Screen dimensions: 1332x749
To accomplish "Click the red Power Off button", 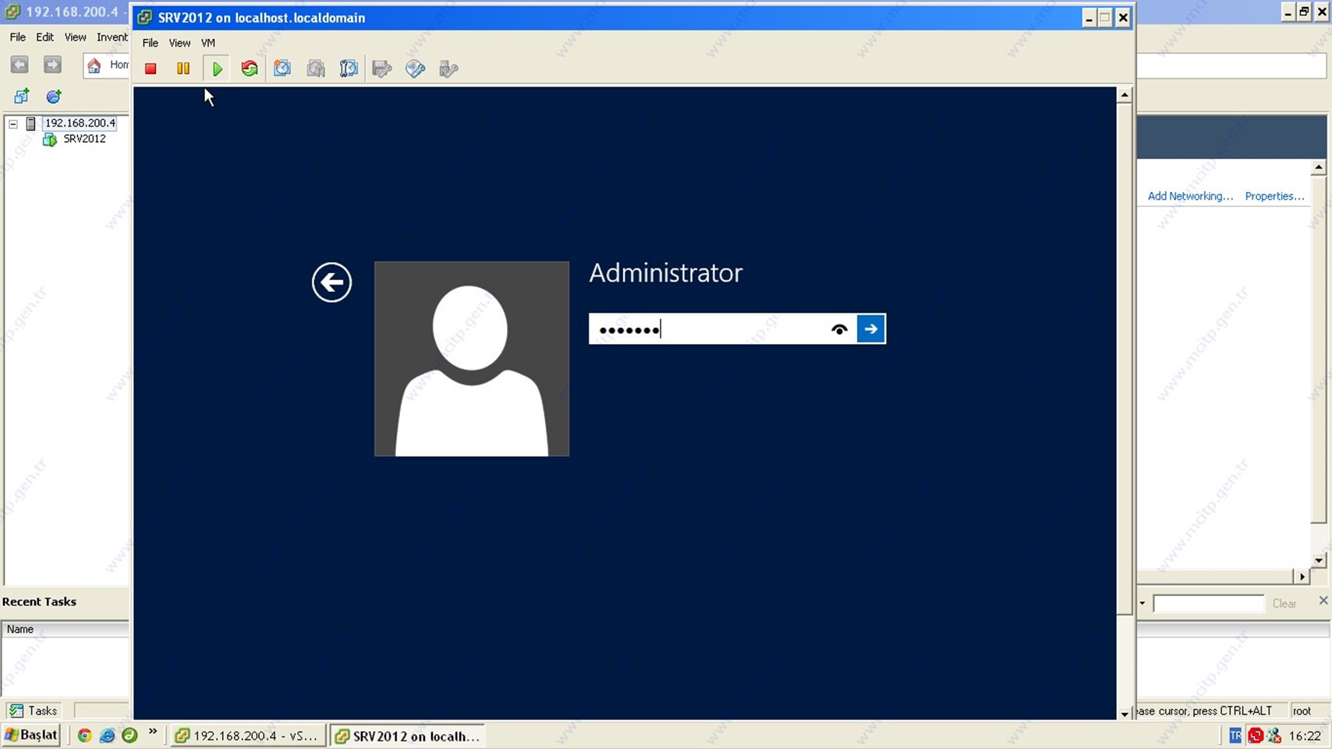I will pos(151,69).
